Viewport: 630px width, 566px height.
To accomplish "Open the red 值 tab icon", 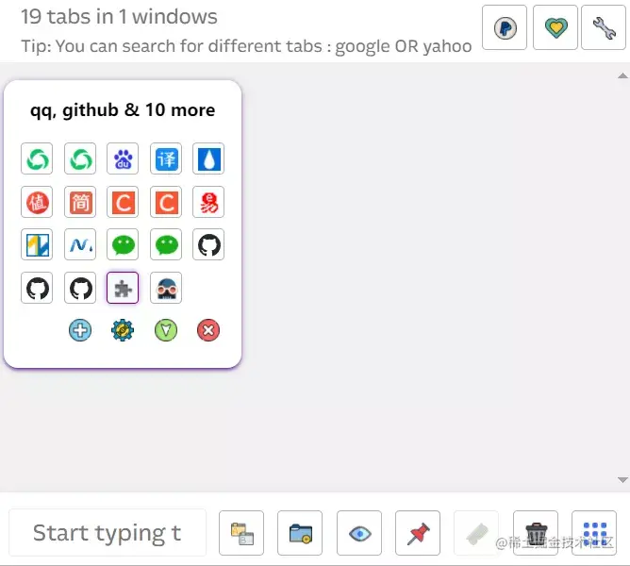I will tap(37, 202).
